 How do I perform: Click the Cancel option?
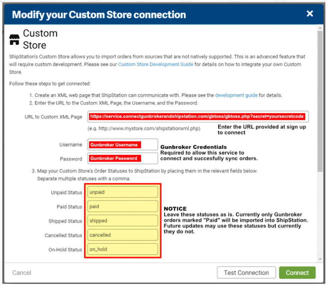click(21, 272)
